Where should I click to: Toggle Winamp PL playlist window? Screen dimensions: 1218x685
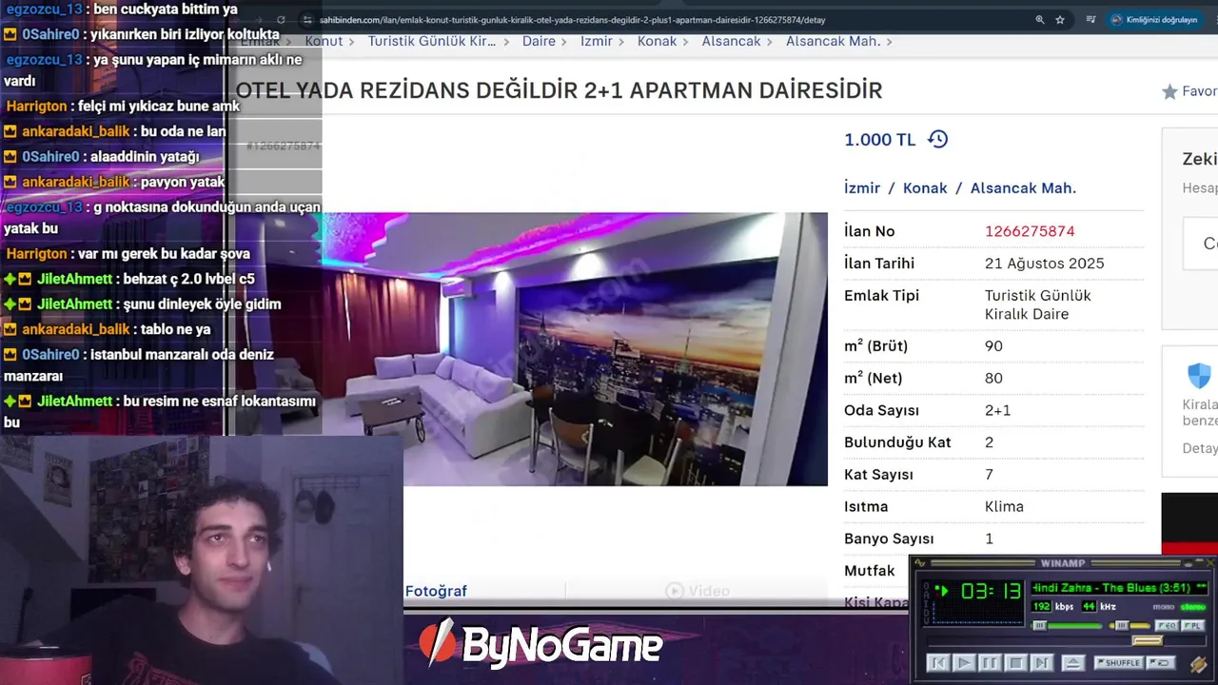click(x=1193, y=625)
